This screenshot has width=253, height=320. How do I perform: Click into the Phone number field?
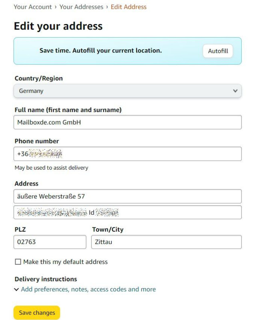tap(127, 154)
